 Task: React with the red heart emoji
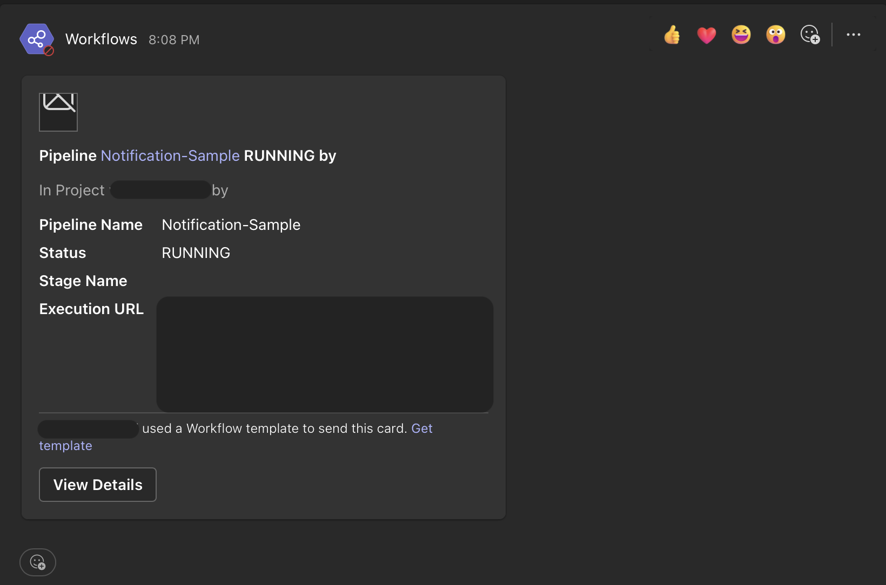pyautogui.click(x=707, y=35)
